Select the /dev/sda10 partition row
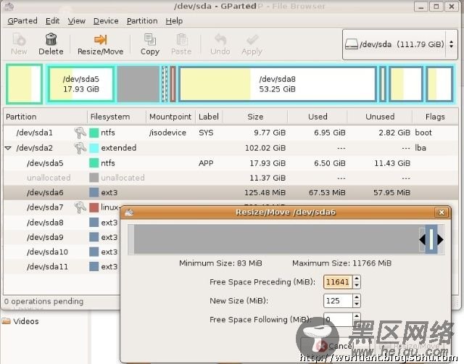 click(62, 252)
